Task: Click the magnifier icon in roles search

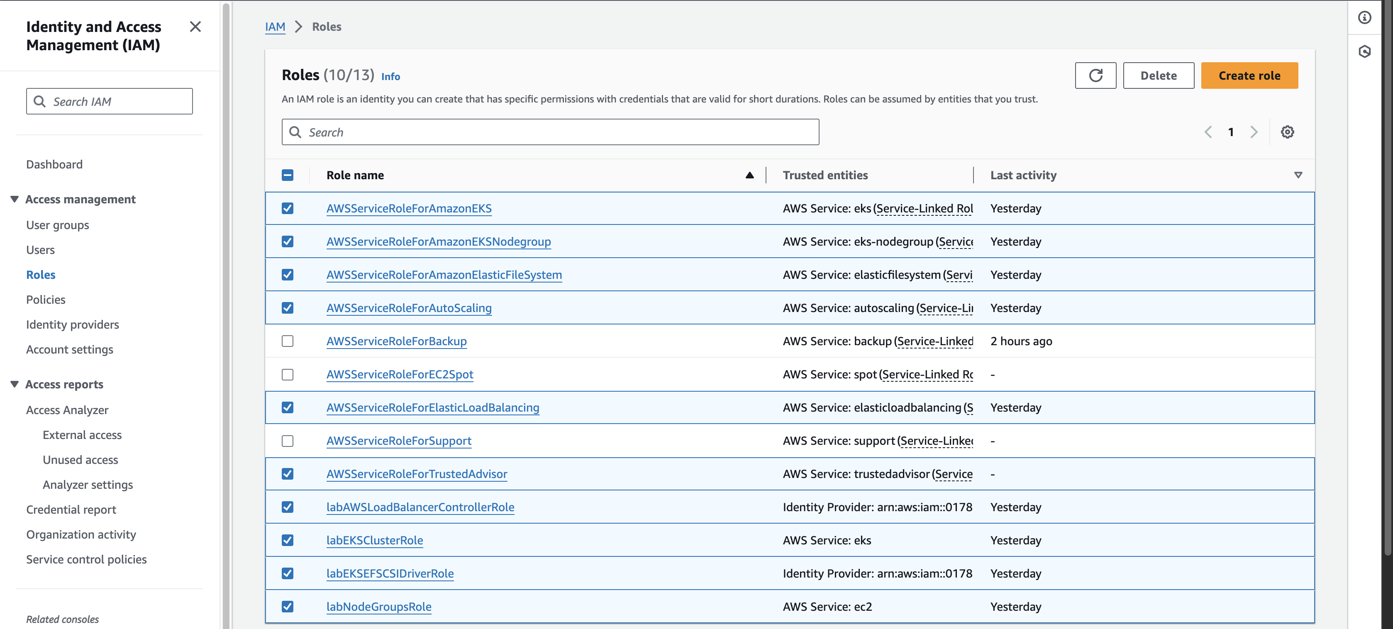Action: coord(295,132)
